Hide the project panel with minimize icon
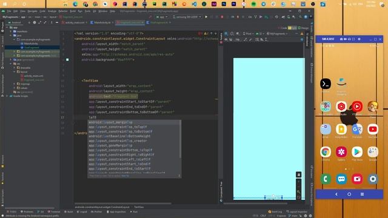Screen dimensions: 388x218 (x=56, y=22)
